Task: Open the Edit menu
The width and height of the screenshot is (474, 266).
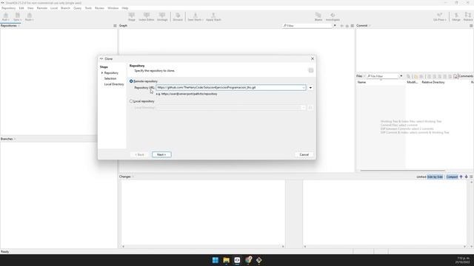Action: point(21,8)
